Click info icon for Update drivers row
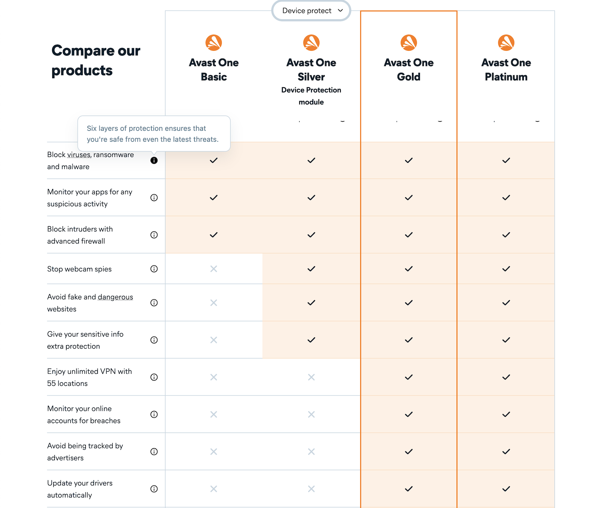This screenshot has height=508, width=602. coord(154,489)
